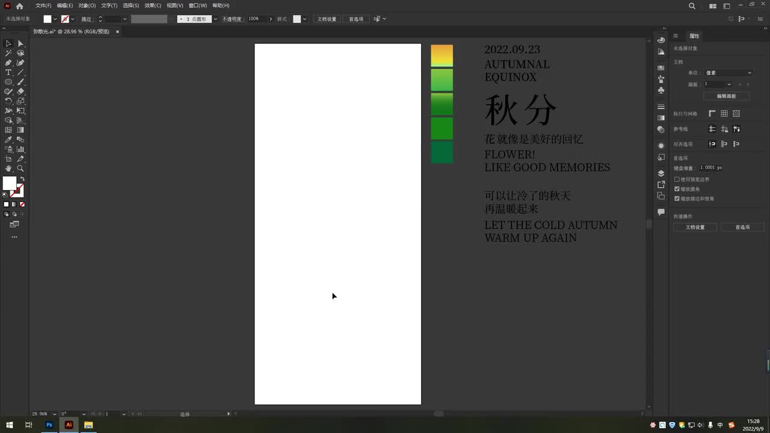The height and width of the screenshot is (433, 770).
Task: Open the 单位 units dropdown
Action: tap(728, 73)
